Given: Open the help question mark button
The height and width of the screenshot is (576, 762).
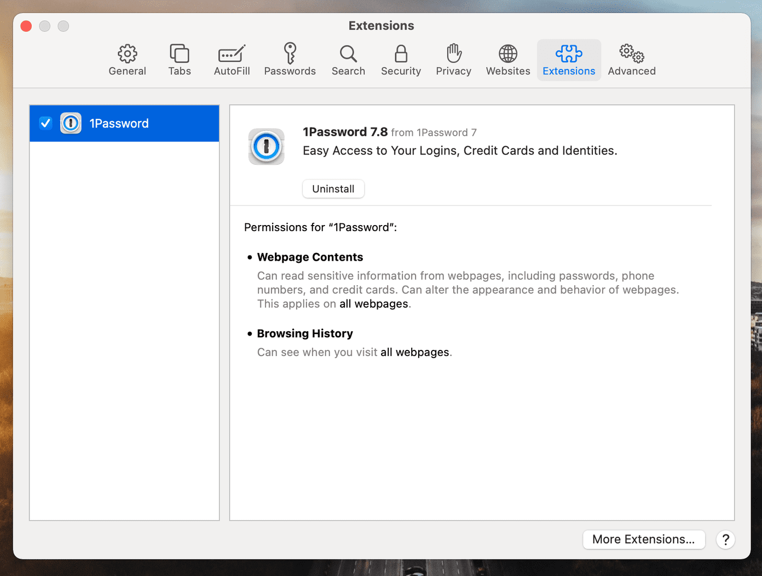Looking at the screenshot, I should (x=725, y=540).
